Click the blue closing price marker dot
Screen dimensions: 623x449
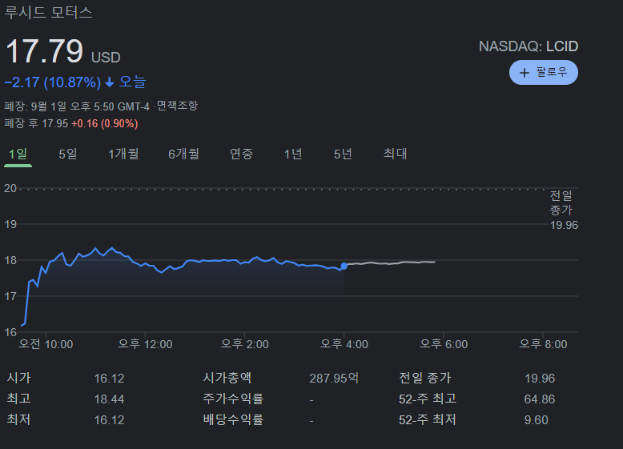click(x=344, y=266)
